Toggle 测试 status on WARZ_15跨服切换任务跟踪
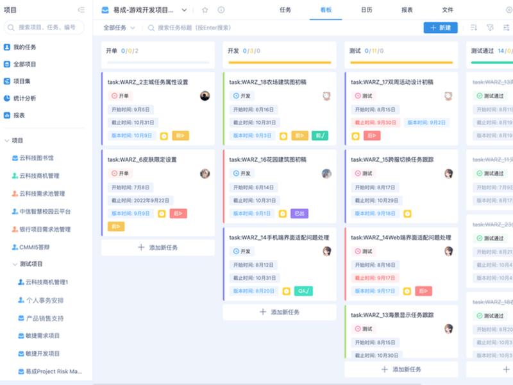The width and height of the screenshot is (513, 385). point(364,173)
